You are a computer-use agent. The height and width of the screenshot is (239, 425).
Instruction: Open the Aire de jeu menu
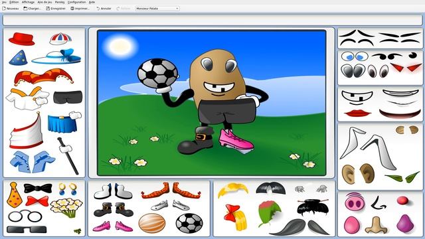click(x=44, y=2)
